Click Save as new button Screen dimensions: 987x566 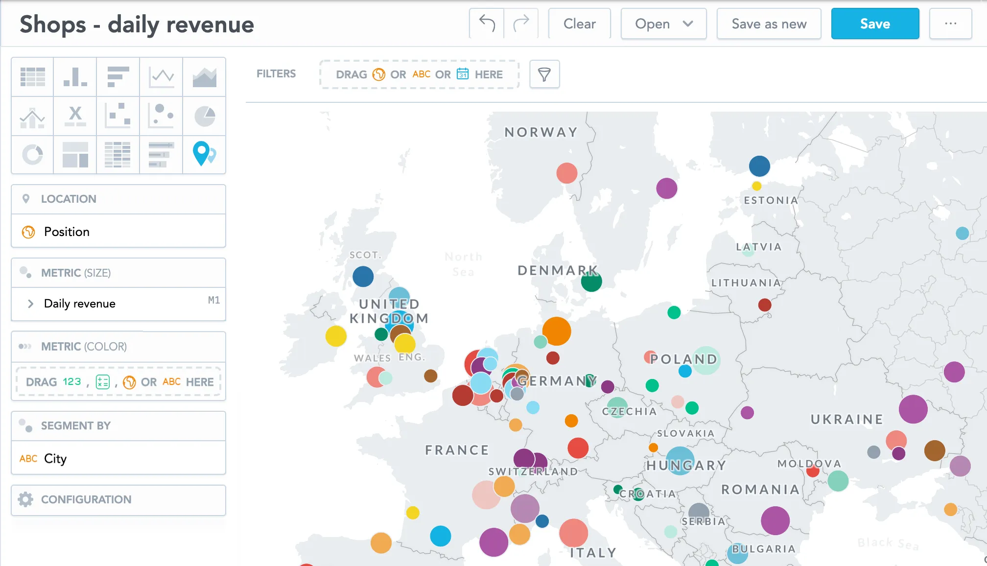769,24
